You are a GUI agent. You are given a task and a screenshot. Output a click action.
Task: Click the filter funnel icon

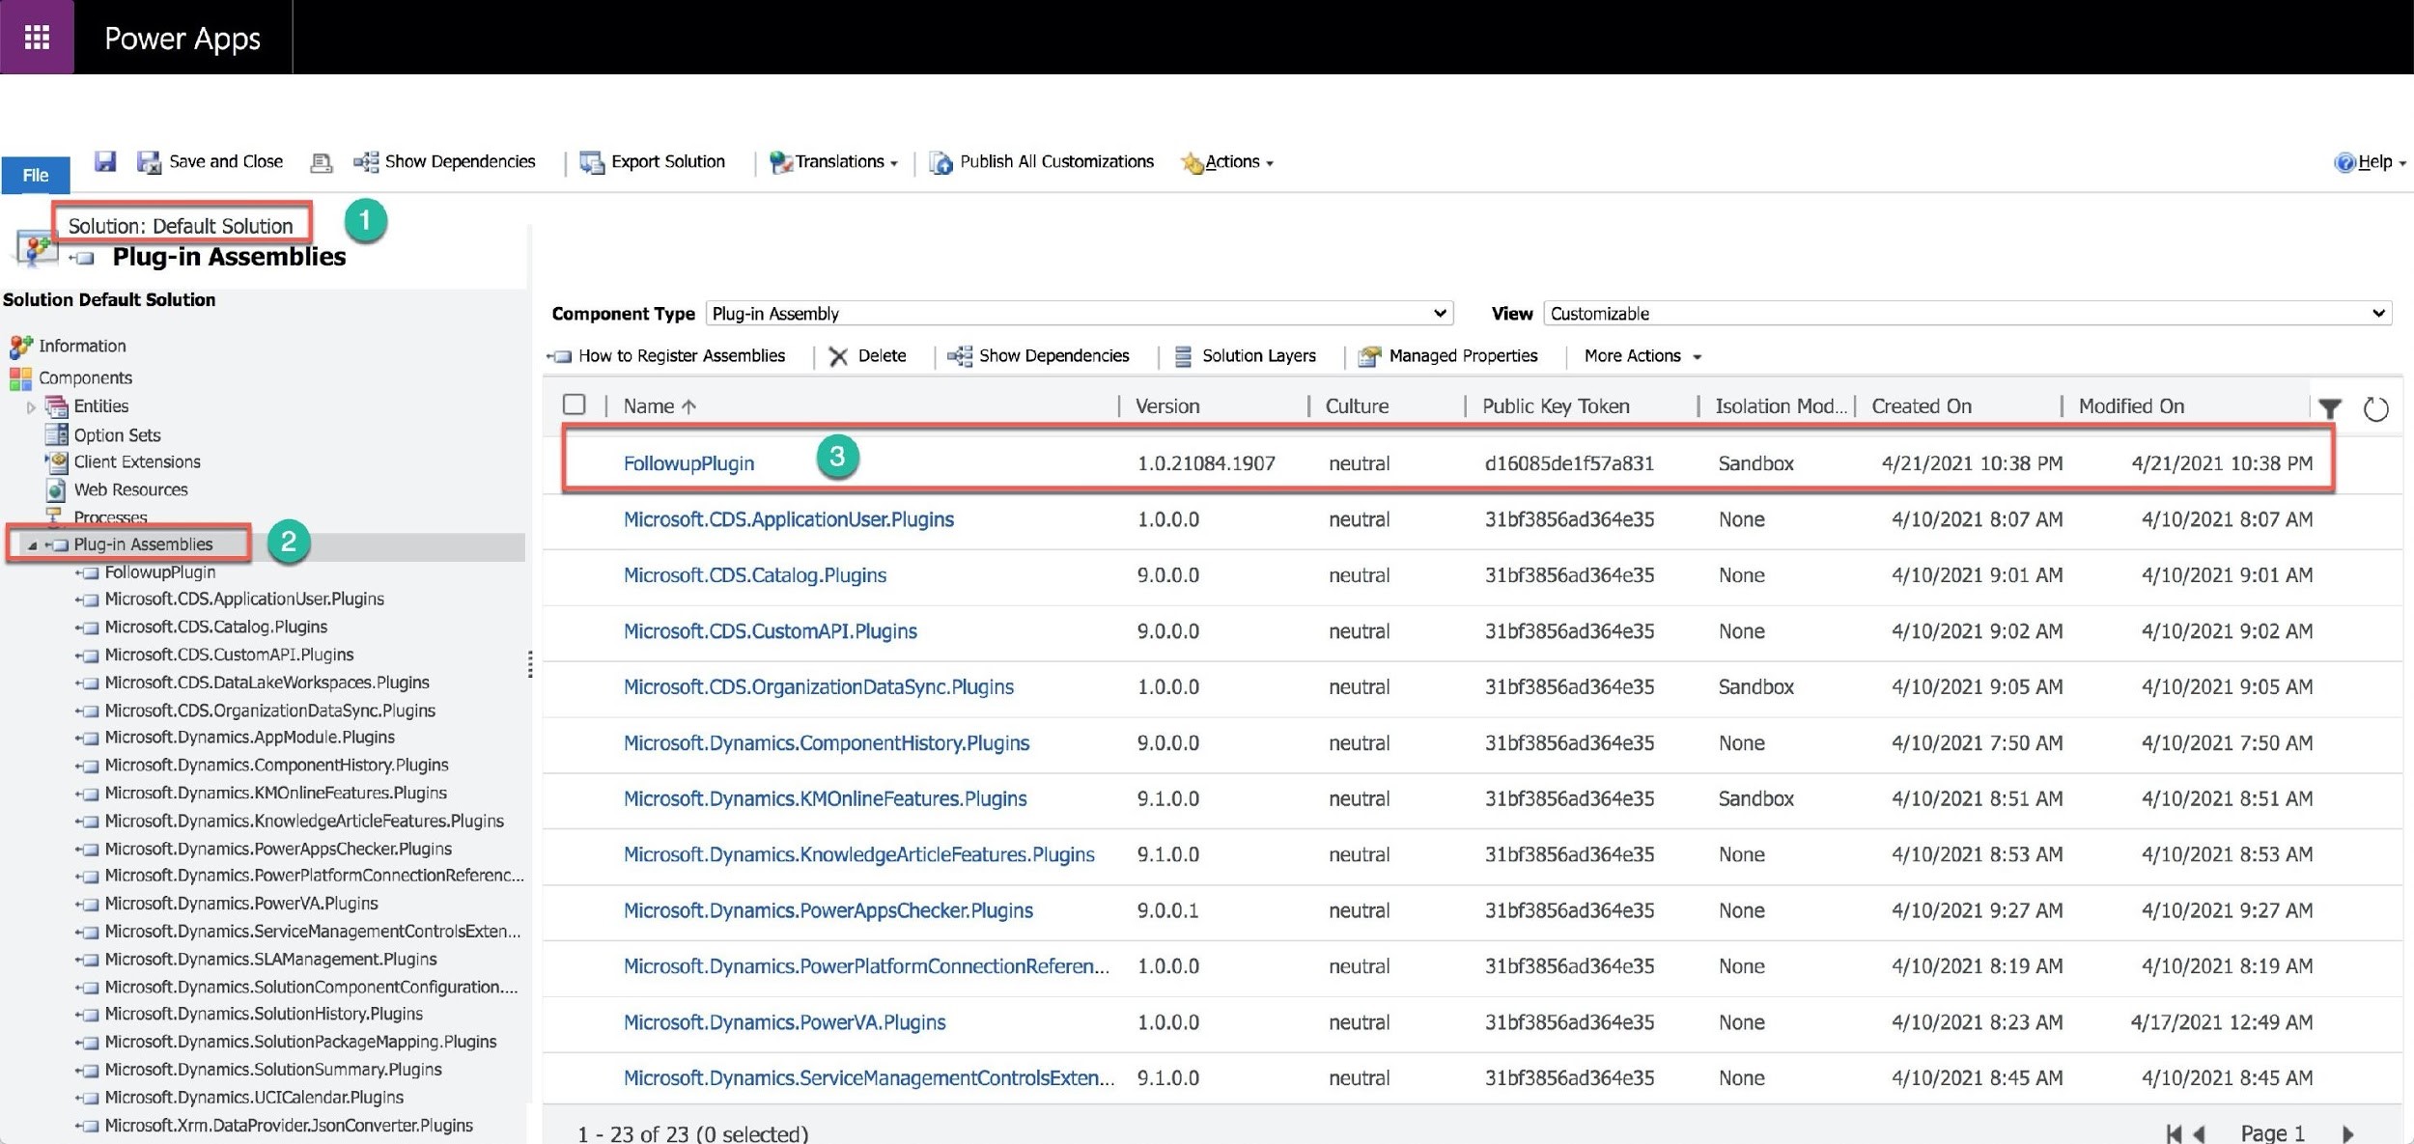tap(2330, 408)
